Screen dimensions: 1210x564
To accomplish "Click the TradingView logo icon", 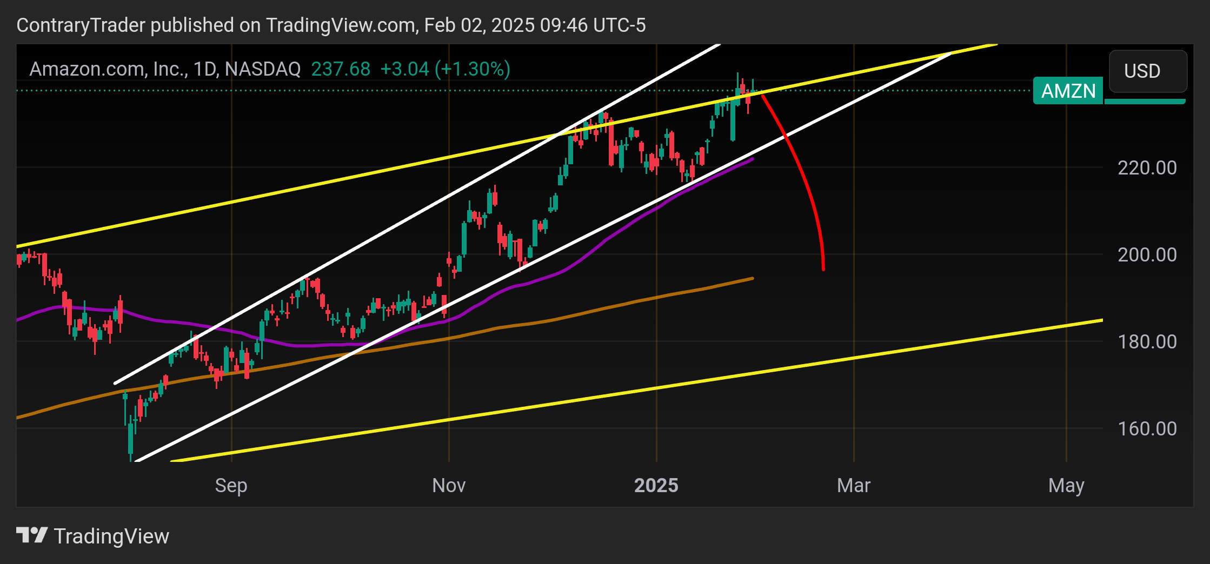I will coord(32,535).
